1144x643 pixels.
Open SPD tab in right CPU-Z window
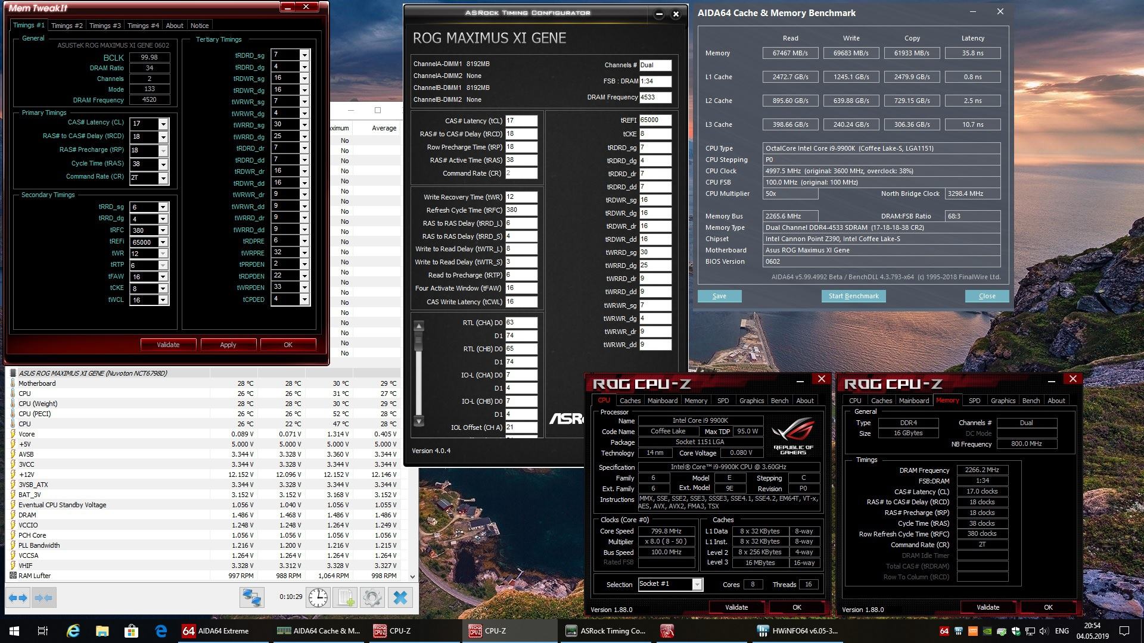tap(975, 401)
